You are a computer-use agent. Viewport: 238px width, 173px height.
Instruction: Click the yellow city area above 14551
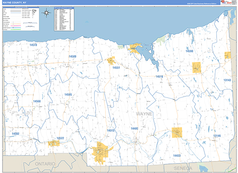(111, 61)
